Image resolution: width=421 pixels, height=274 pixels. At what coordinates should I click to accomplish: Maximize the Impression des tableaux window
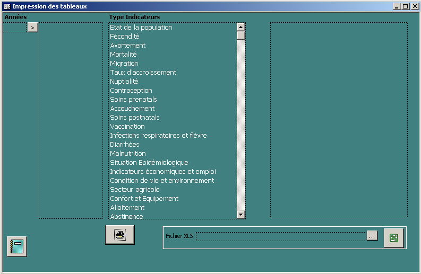click(406, 6)
